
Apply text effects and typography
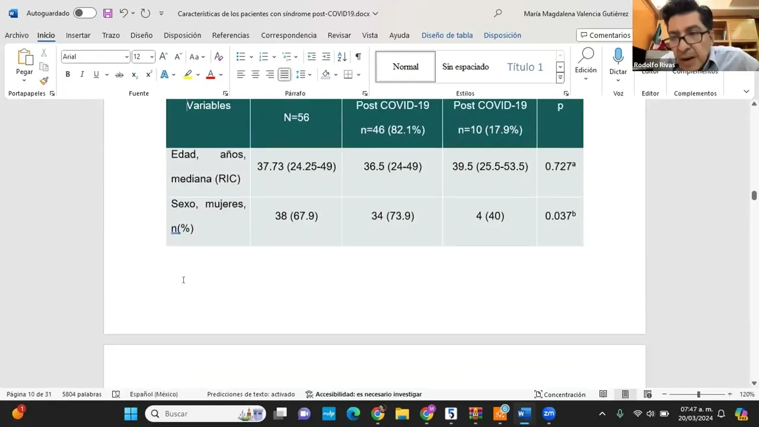(x=164, y=74)
